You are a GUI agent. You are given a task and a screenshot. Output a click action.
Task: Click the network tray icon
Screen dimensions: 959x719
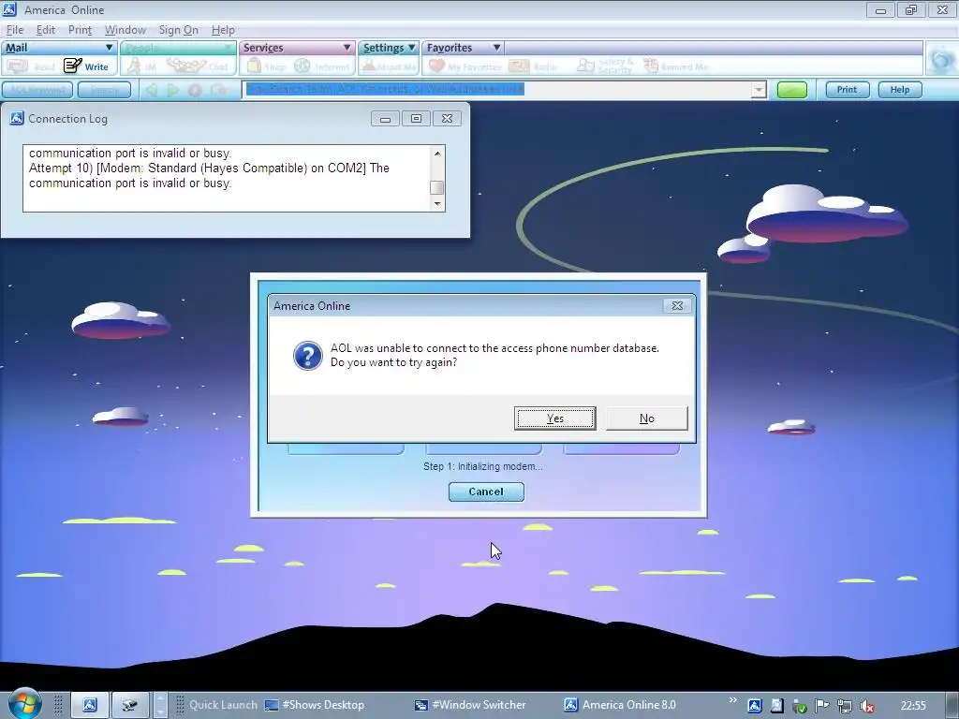coord(845,706)
